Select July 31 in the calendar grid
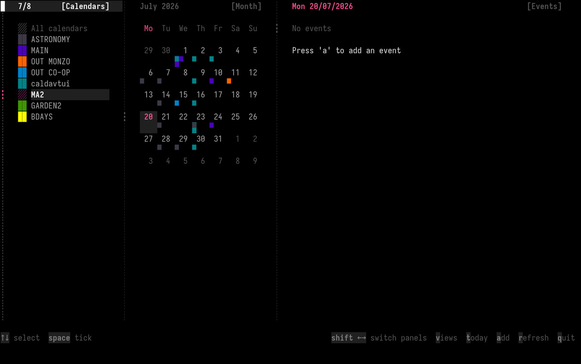 (x=218, y=139)
